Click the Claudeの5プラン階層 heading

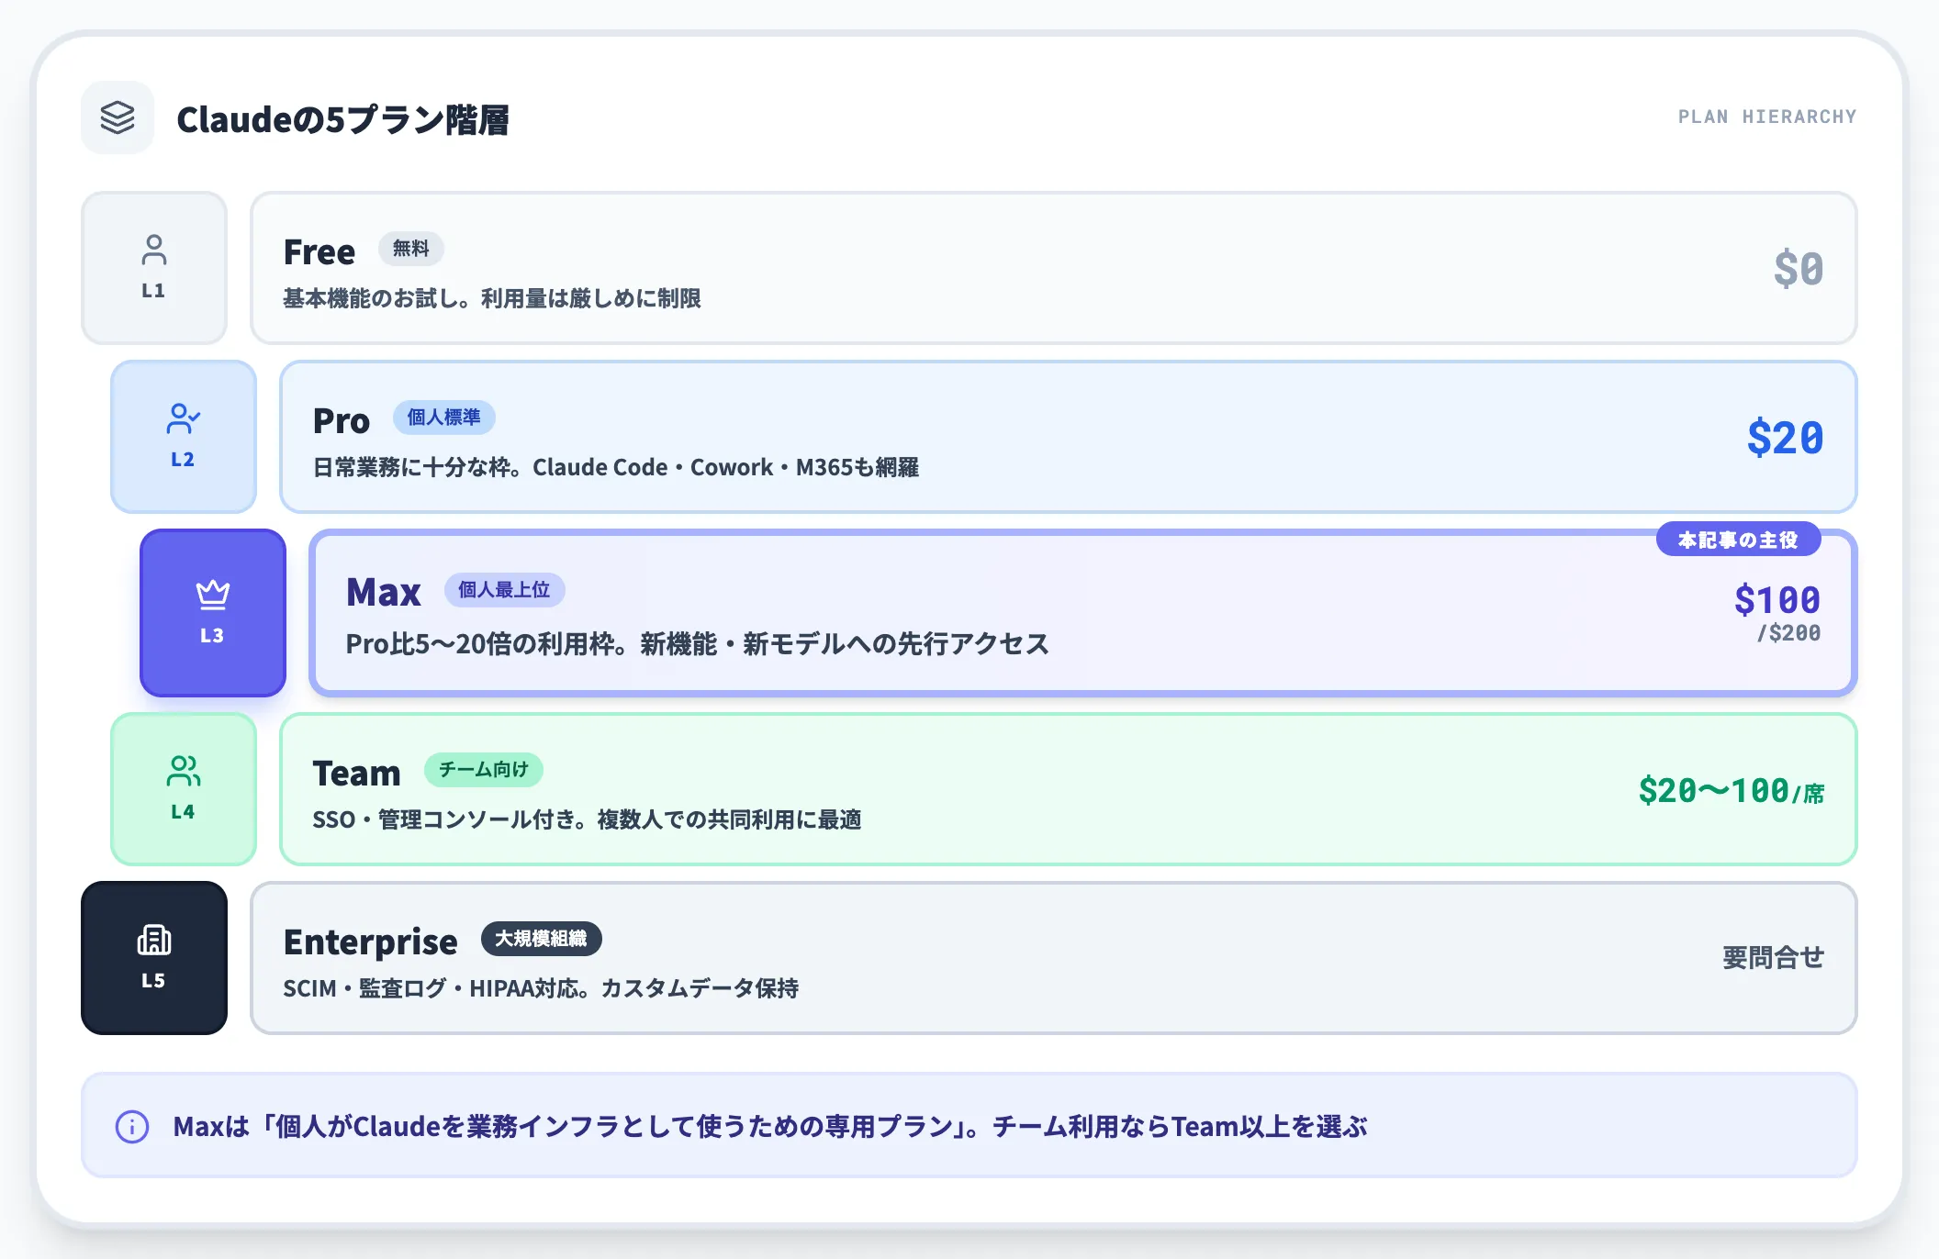343,119
